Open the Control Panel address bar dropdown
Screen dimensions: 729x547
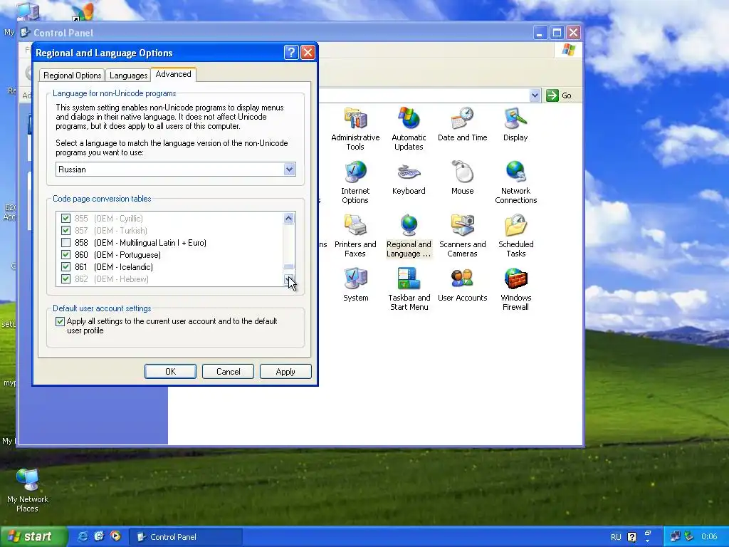pyautogui.click(x=535, y=95)
